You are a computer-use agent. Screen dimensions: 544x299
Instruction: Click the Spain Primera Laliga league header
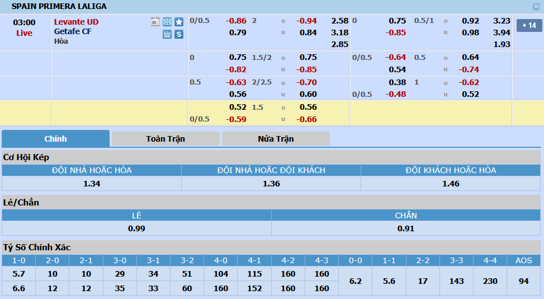[59, 6]
